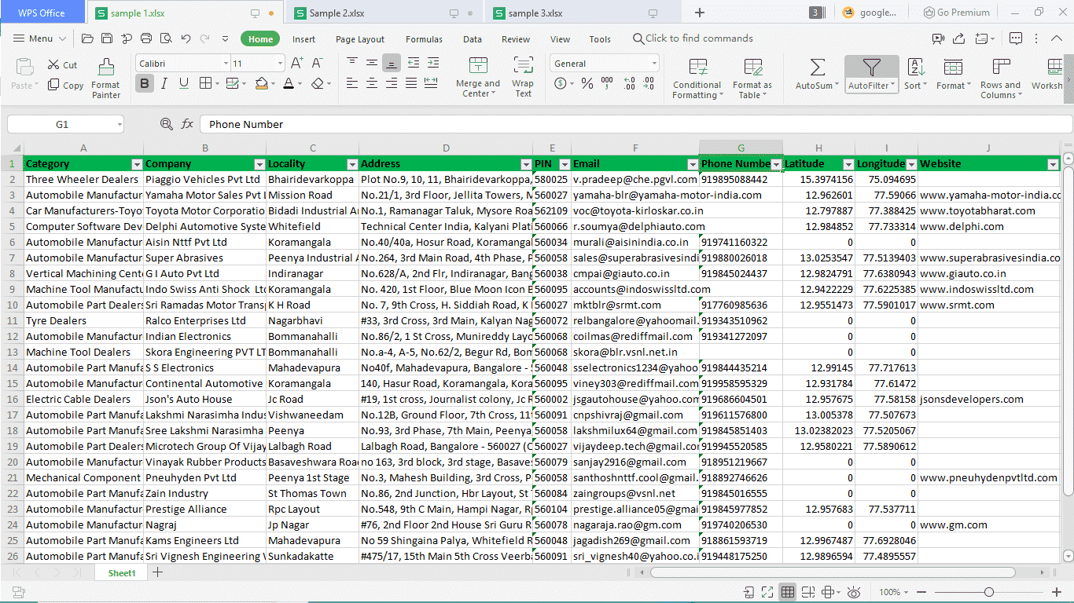Screen dimensions: 1074x603
Task: Center text horizontally in the cells
Action: (371, 83)
